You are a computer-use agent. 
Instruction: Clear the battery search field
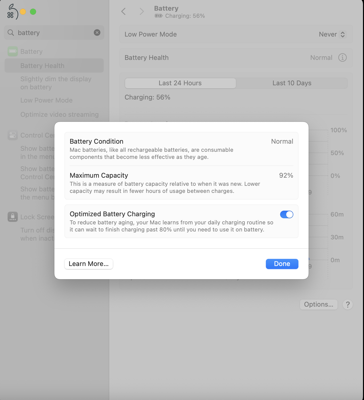coord(97,32)
